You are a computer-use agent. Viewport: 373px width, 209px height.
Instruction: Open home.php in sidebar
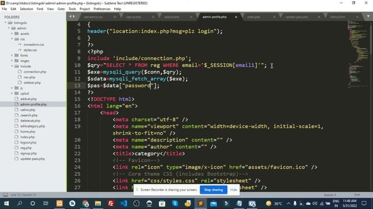click(x=27, y=132)
